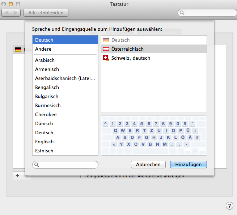This screenshot has width=237, height=215.
Task: Focus the language search field in sheet
Action: click(x=65, y=165)
